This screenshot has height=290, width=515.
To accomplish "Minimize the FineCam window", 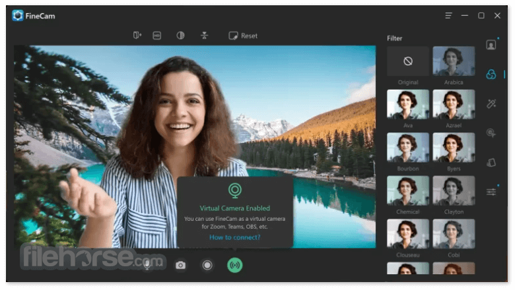I will click(464, 15).
